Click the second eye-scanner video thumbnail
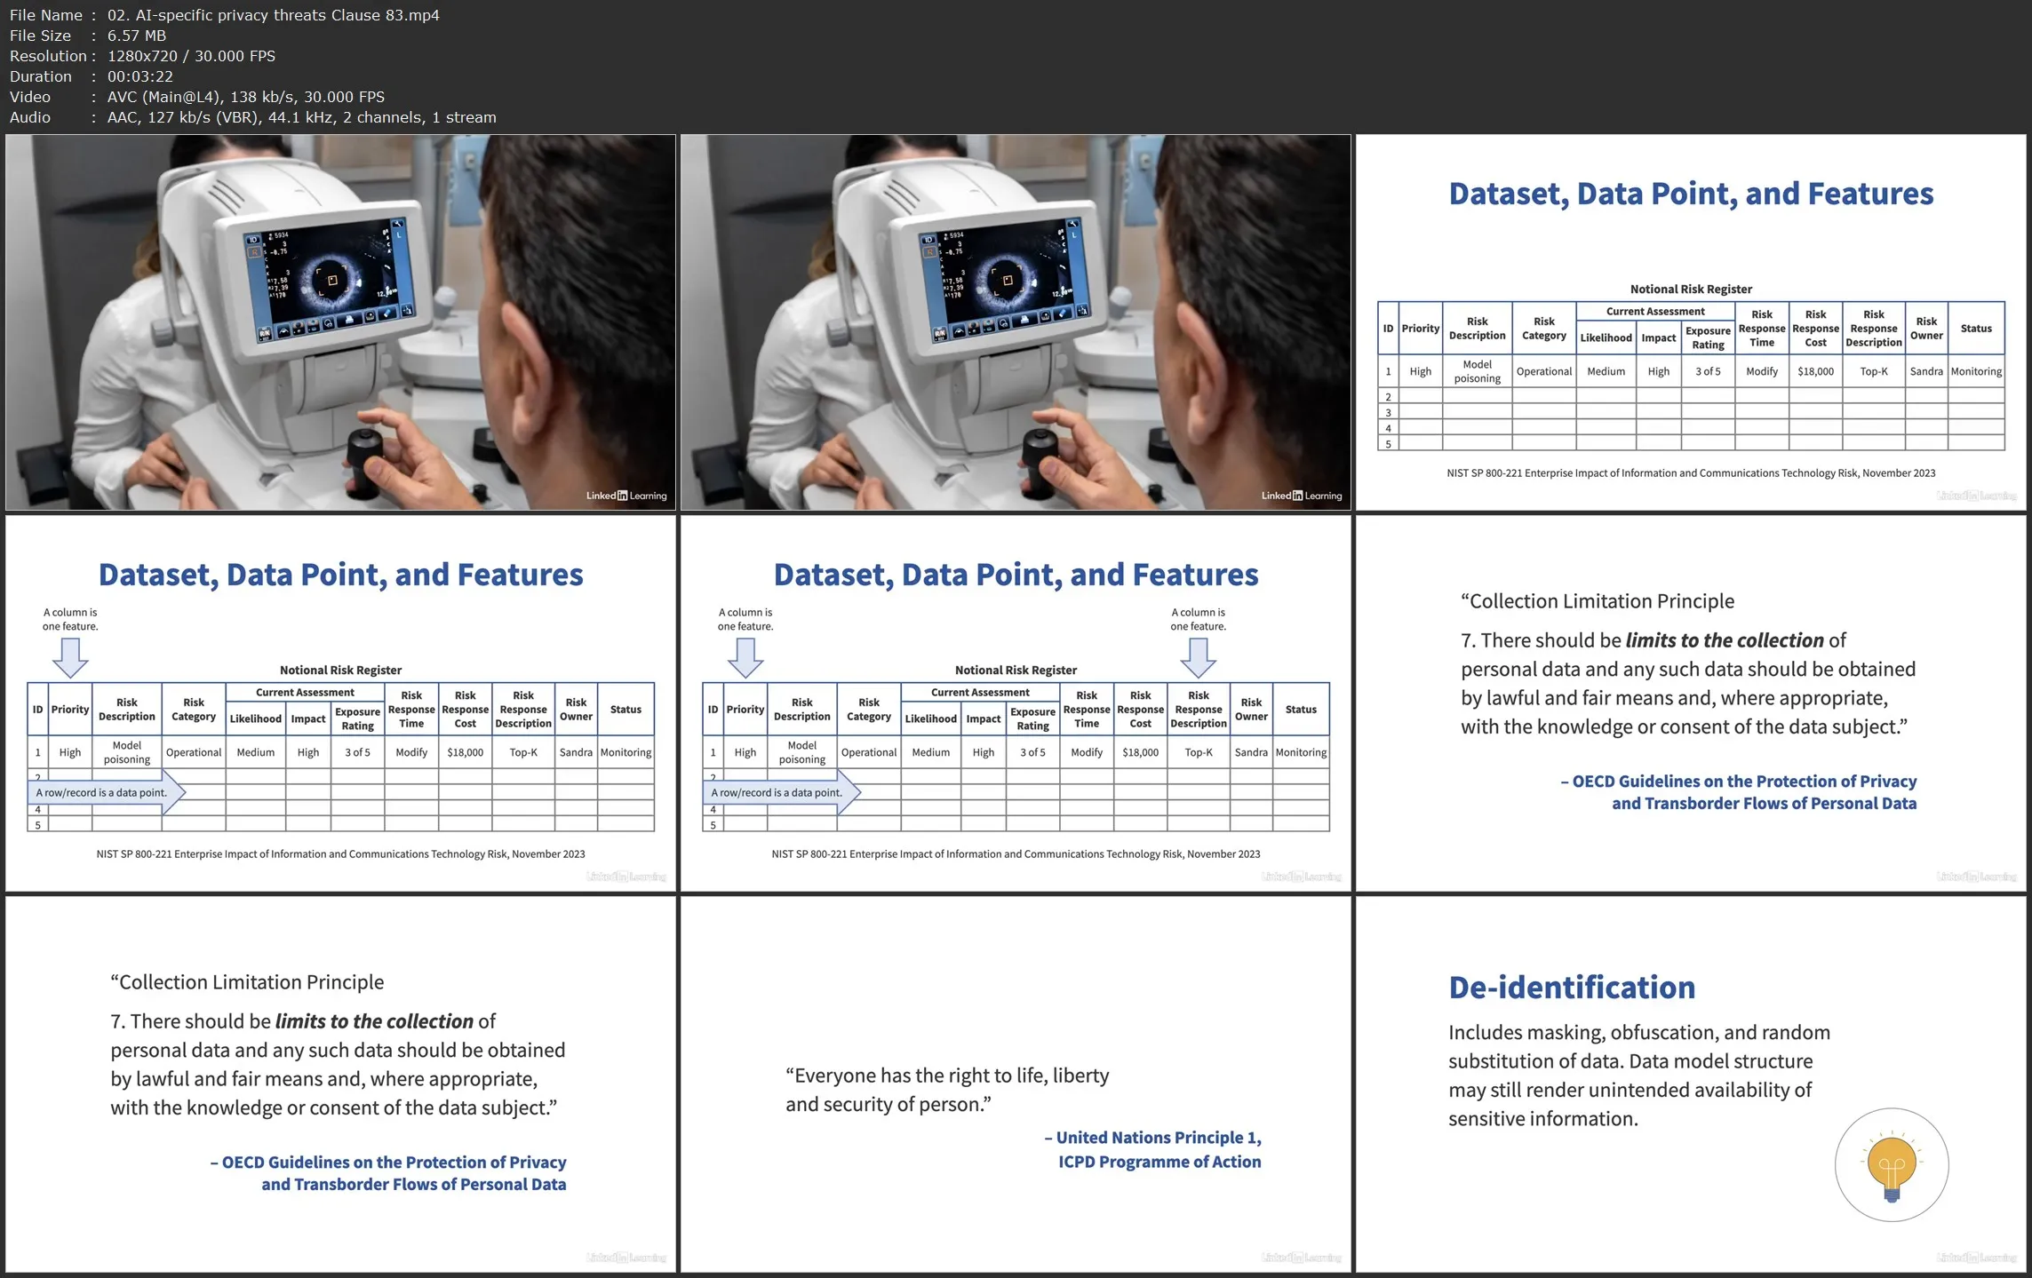The height and width of the screenshot is (1278, 2032). 1016,322
